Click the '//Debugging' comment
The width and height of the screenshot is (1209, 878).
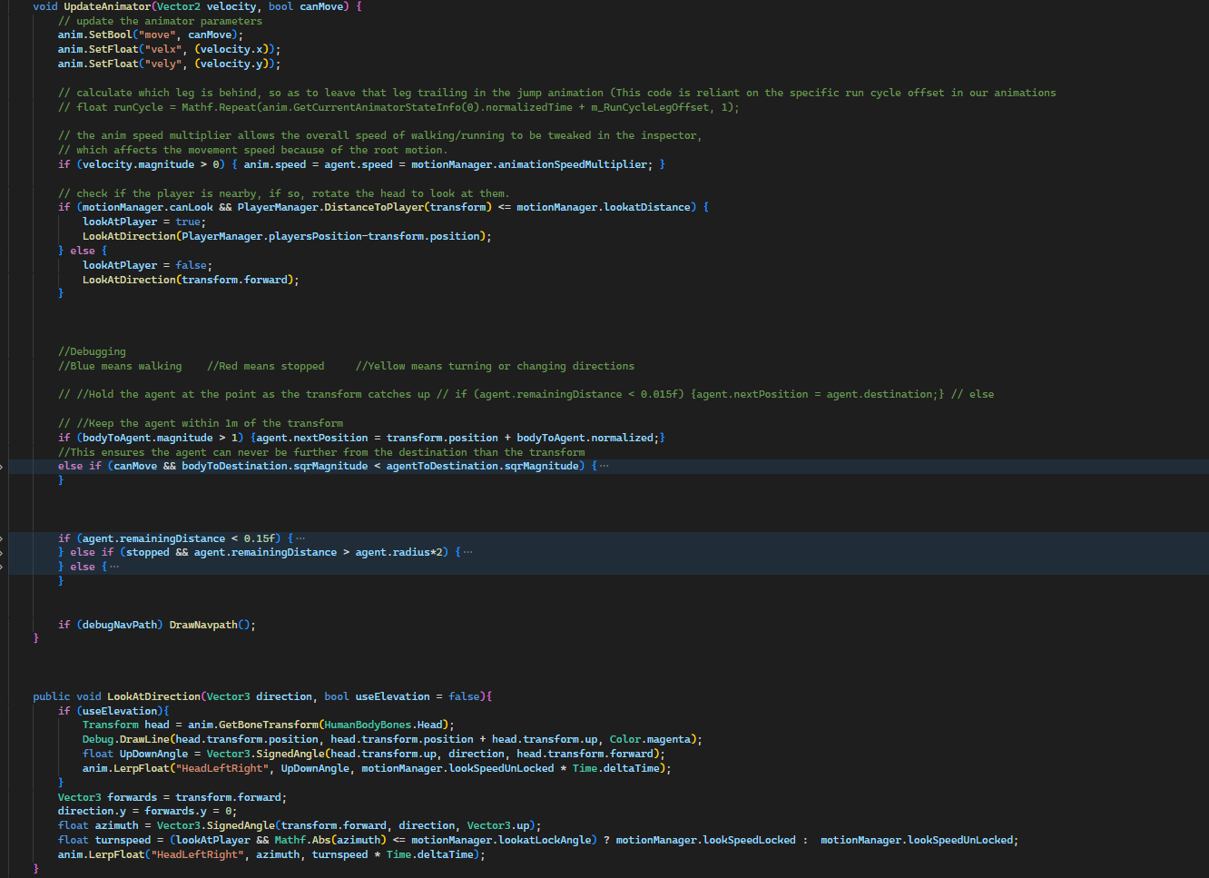(92, 352)
